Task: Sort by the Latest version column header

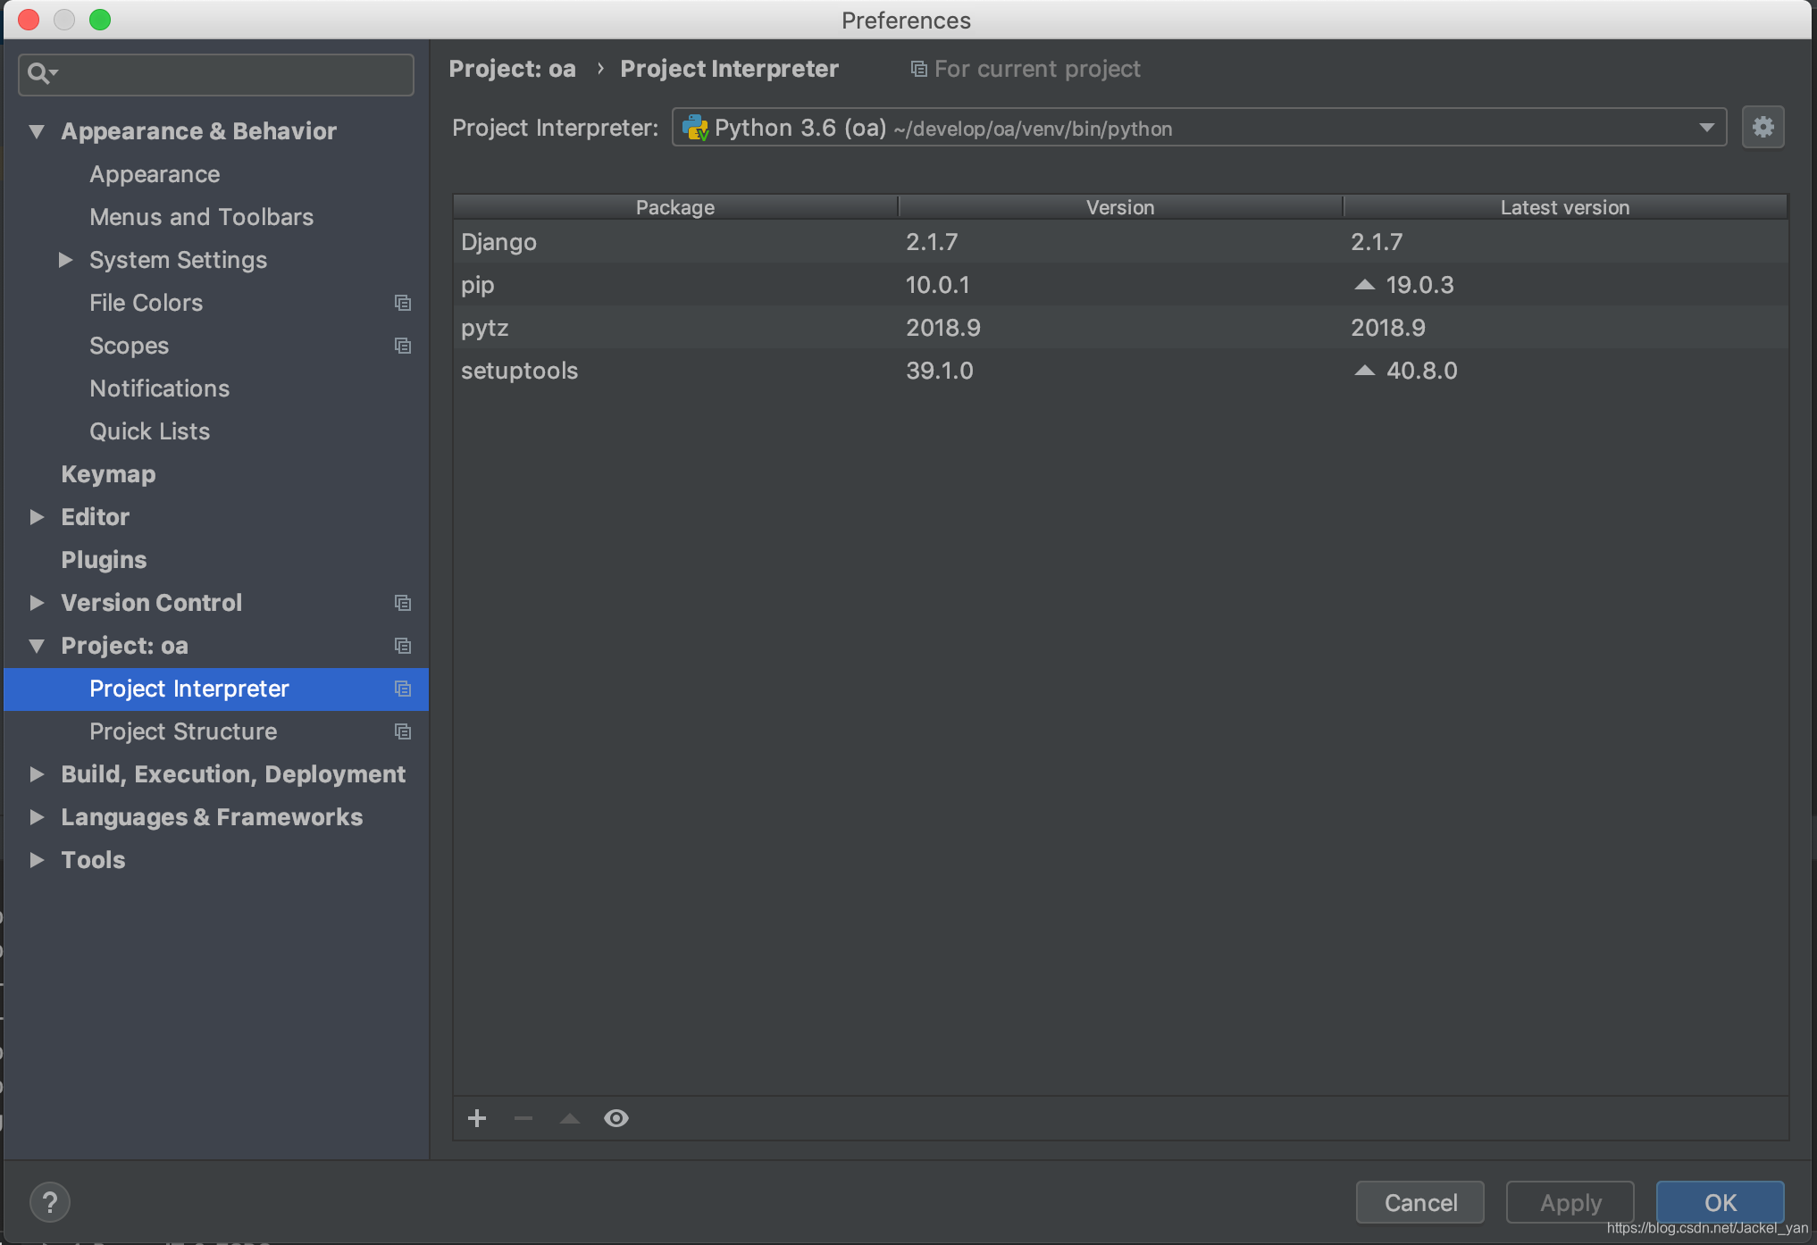Action: click(x=1565, y=207)
